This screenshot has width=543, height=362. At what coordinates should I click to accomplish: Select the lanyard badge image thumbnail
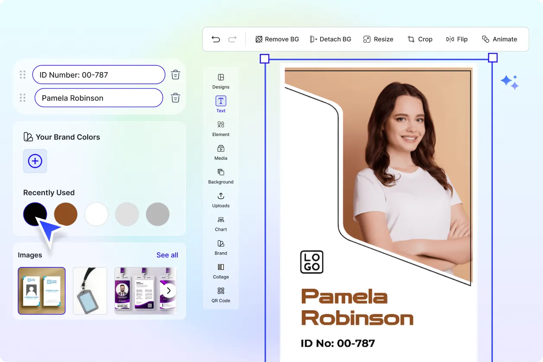click(x=89, y=291)
